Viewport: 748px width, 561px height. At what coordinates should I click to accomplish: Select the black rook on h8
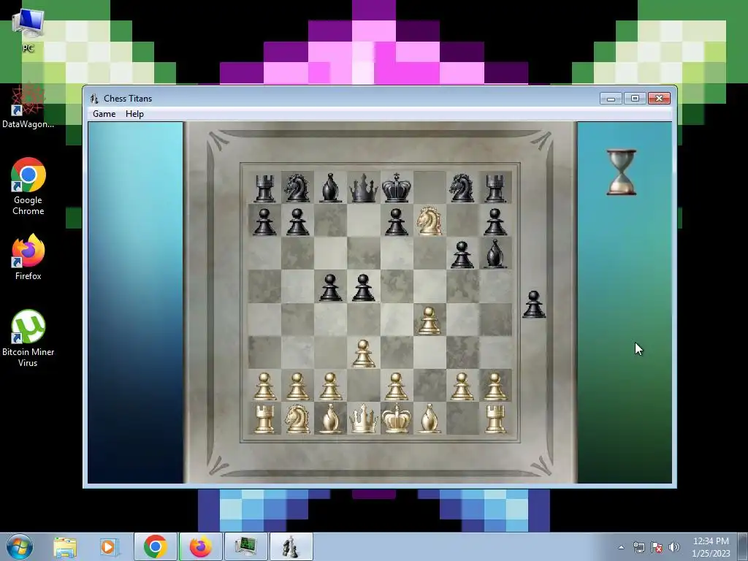click(x=495, y=188)
